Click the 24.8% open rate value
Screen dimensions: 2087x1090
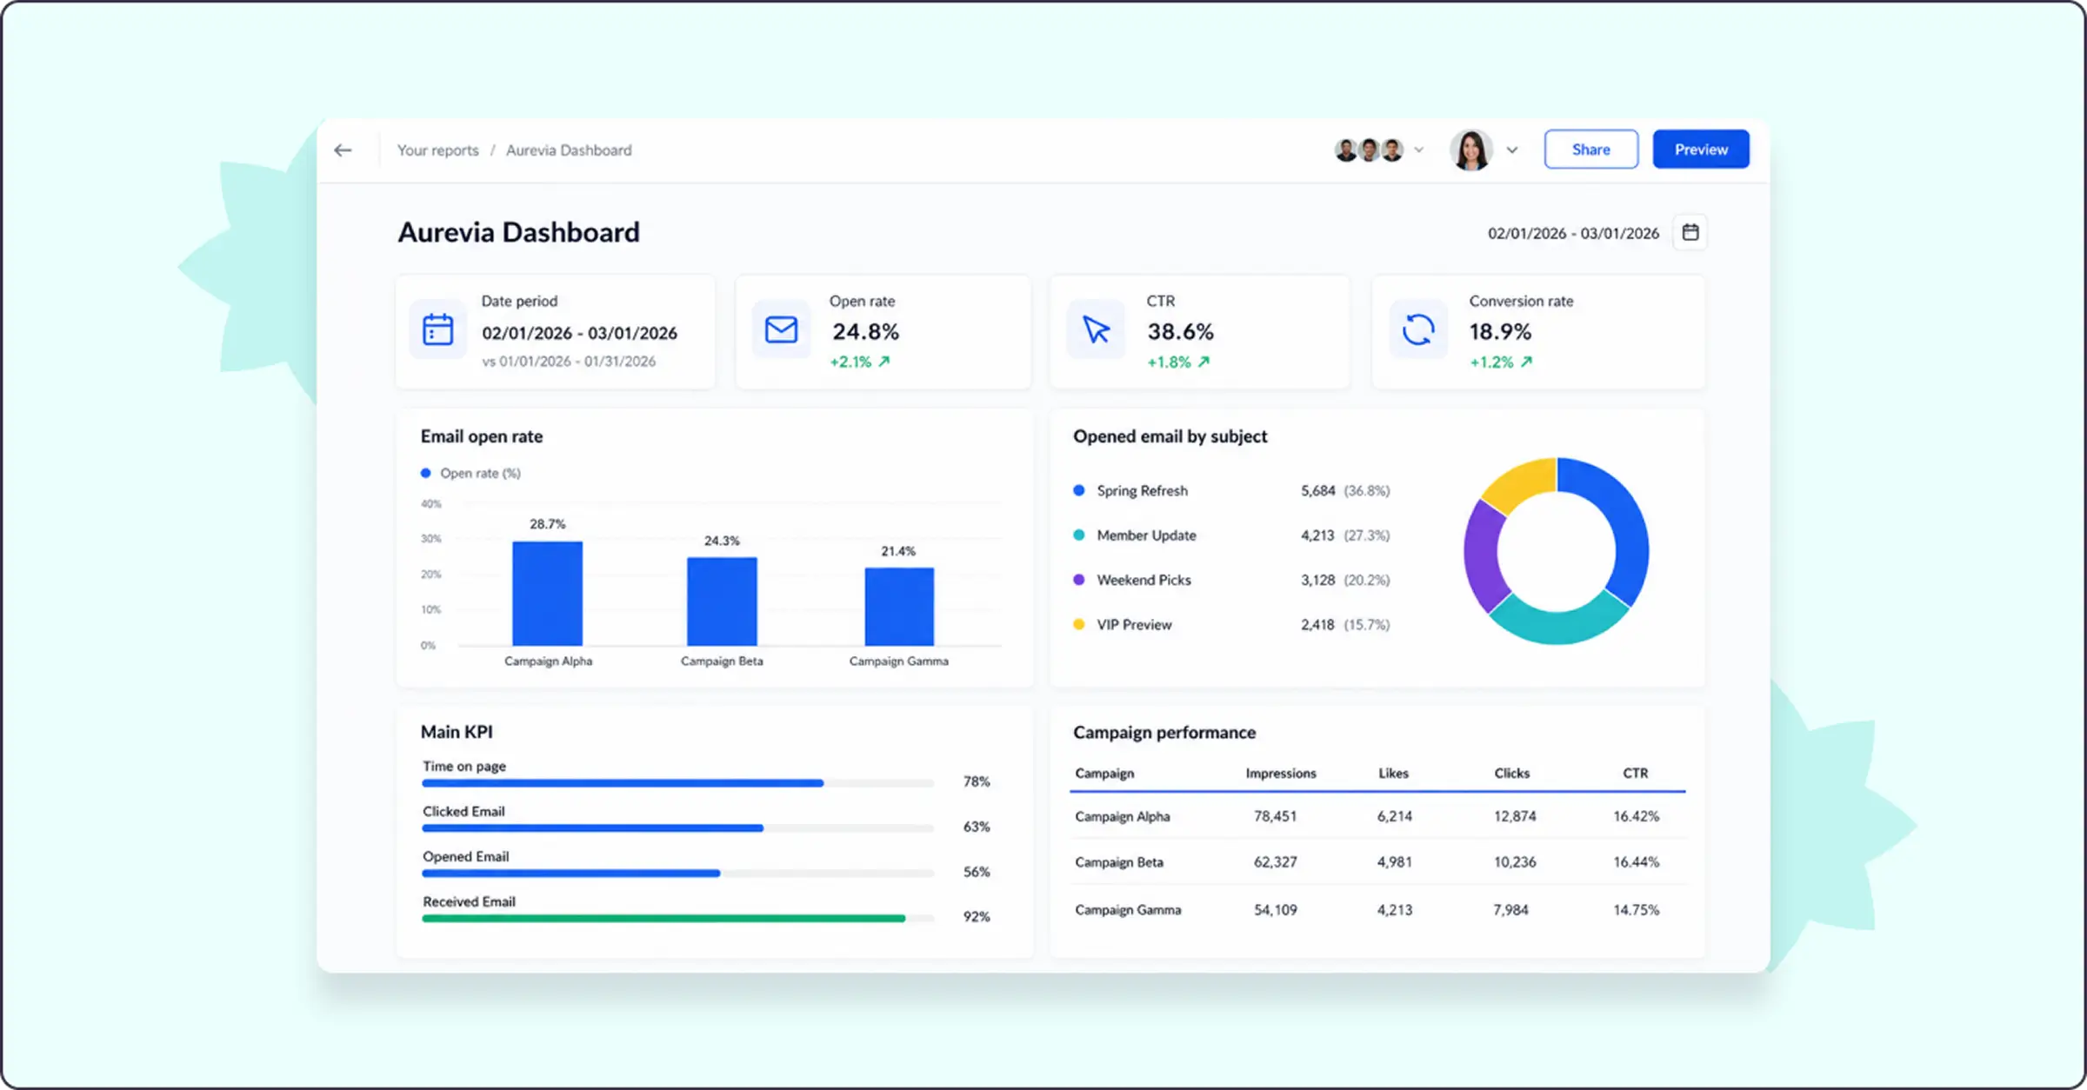866,331
